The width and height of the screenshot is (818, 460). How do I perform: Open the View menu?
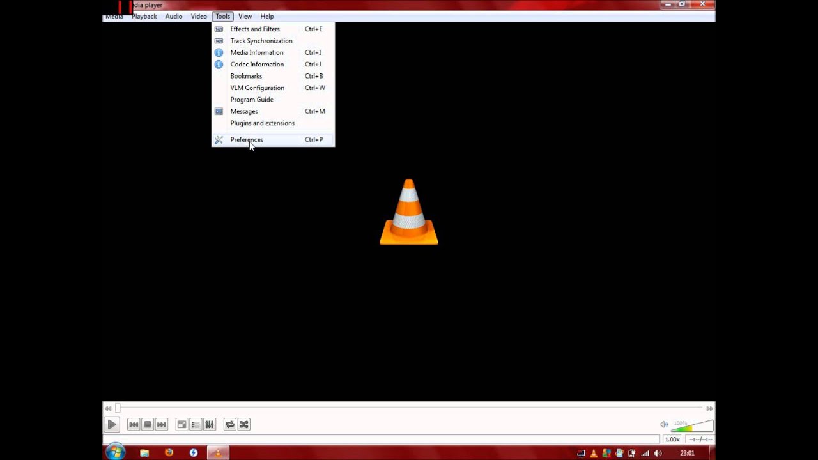[x=245, y=17]
